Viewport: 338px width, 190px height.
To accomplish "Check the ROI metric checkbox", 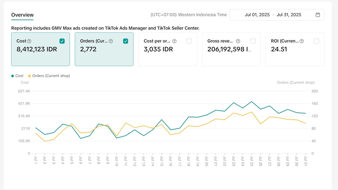I will 317,41.
